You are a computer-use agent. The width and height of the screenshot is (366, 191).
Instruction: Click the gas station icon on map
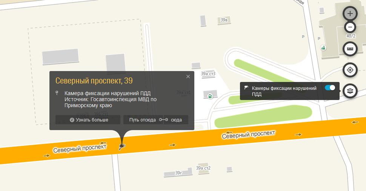tap(210, 96)
